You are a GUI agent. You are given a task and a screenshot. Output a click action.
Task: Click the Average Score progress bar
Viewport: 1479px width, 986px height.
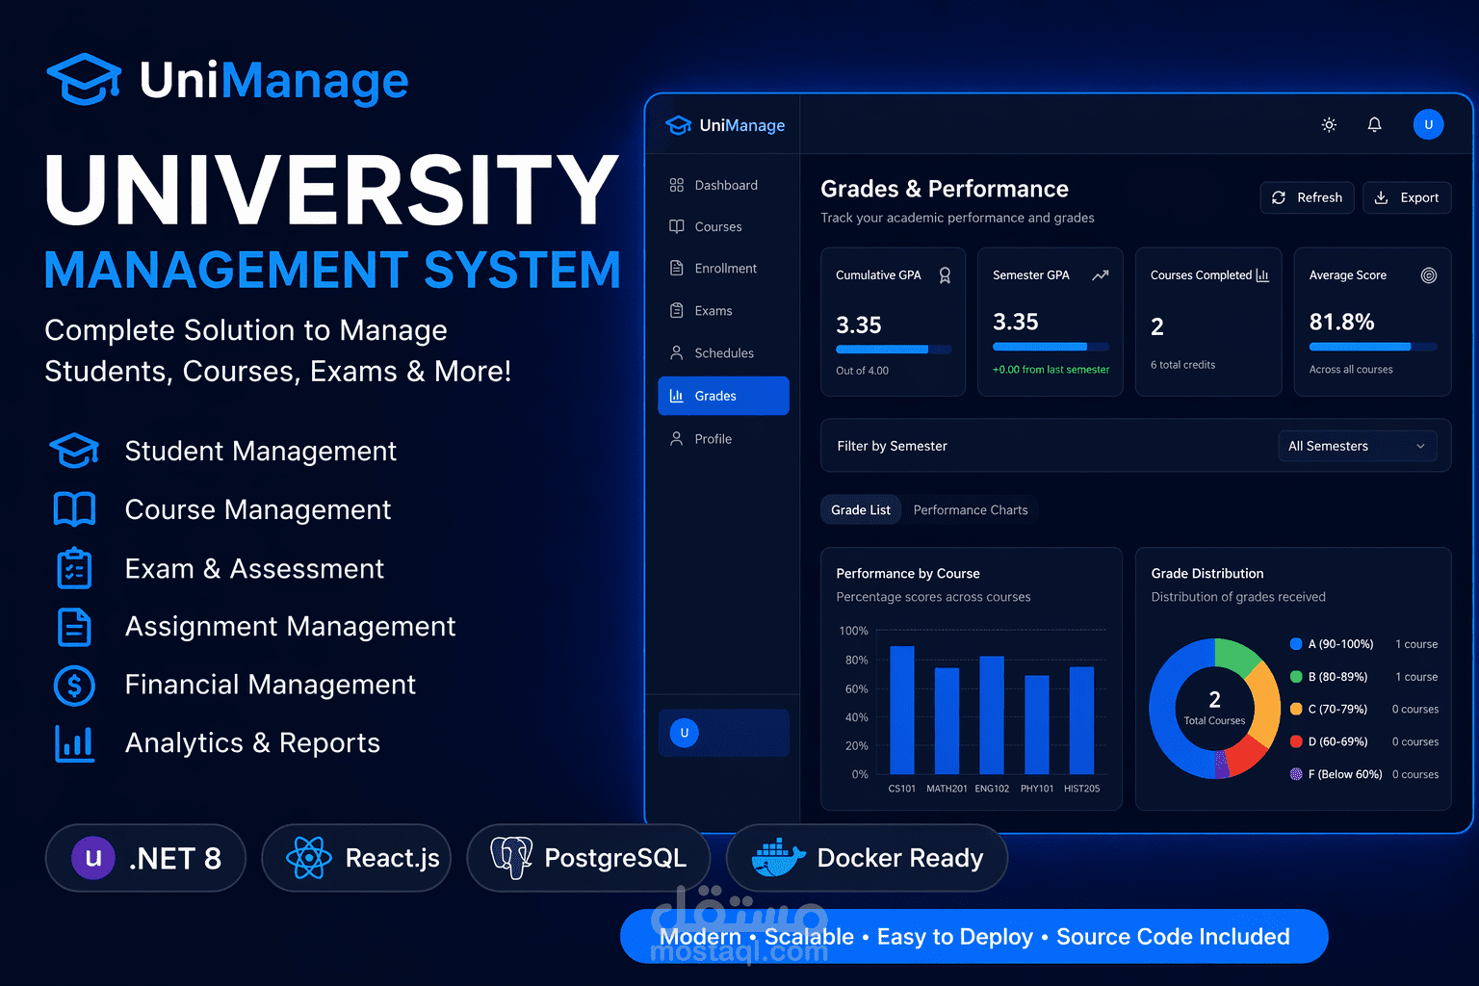point(1373,347)
